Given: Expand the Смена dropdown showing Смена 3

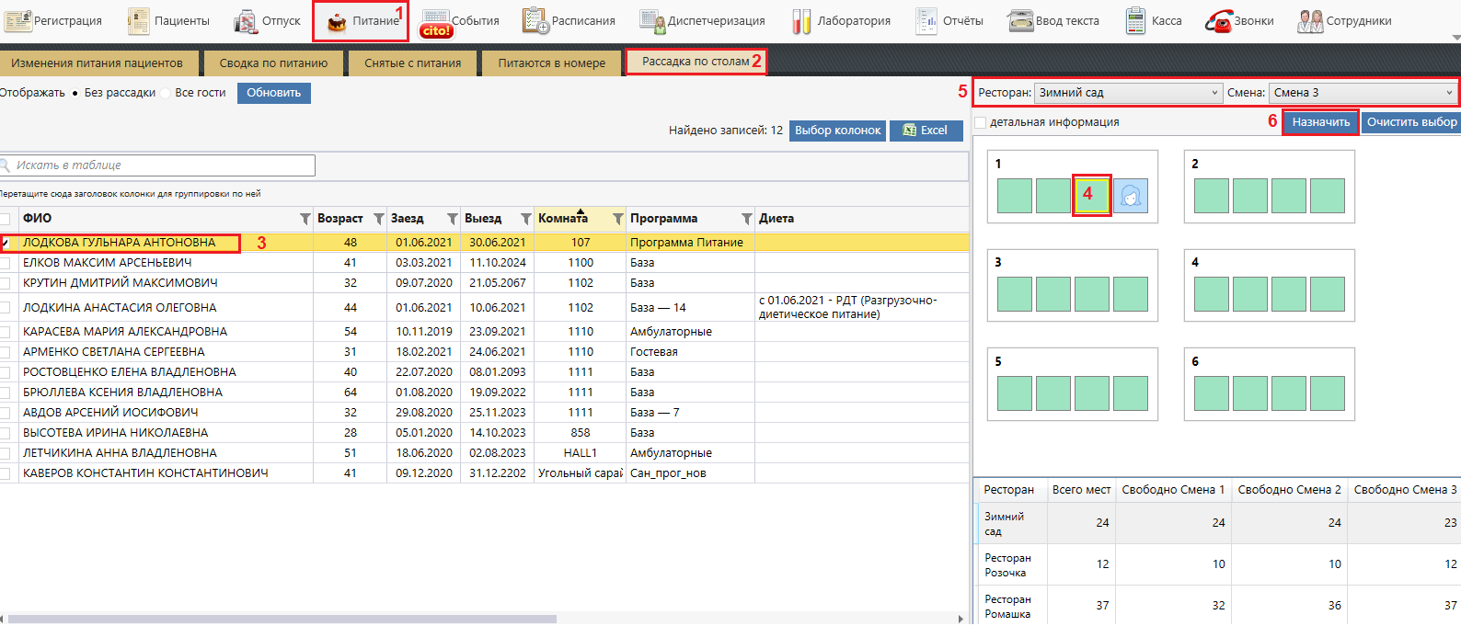Looking at the screenshot, I should [1363, 93].
